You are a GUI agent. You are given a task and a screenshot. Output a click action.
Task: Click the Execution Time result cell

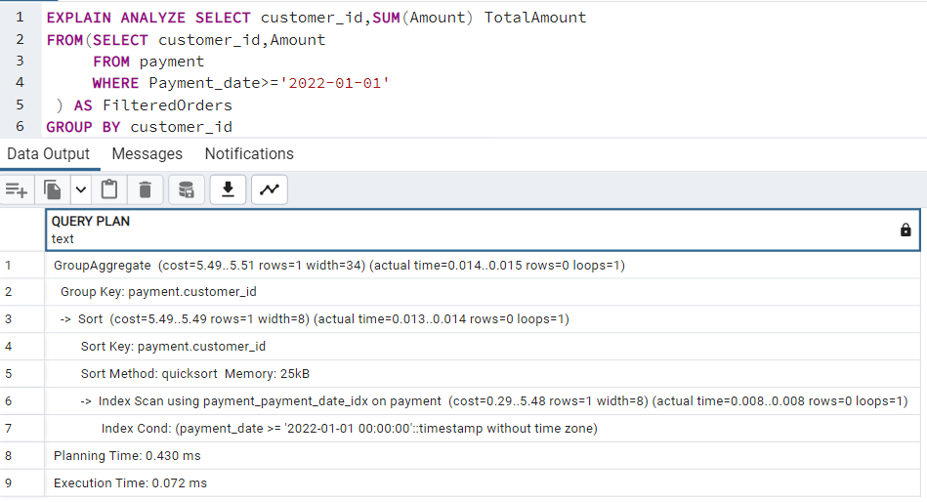point(483,483)
